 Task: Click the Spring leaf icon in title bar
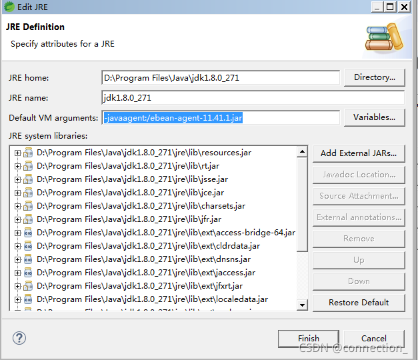tap(9, 7)
